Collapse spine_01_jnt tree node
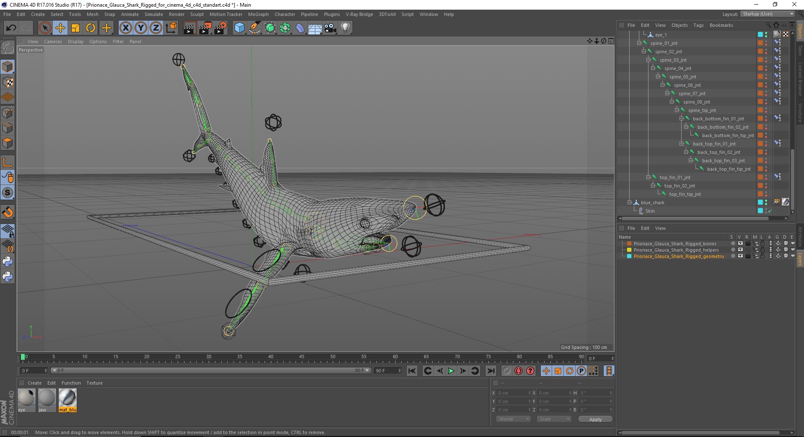804x437 pixels. pyautogui.click(x=639, y=43)
